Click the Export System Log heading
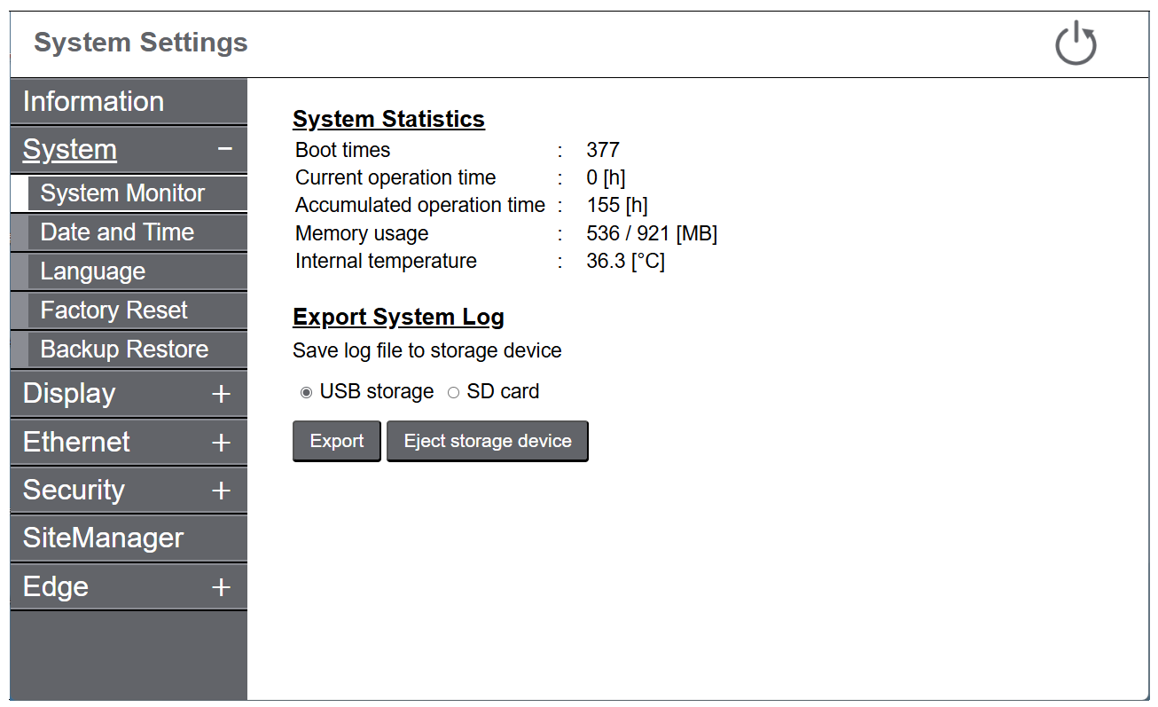Screen dimensions: 1158x707 (398, 316)
